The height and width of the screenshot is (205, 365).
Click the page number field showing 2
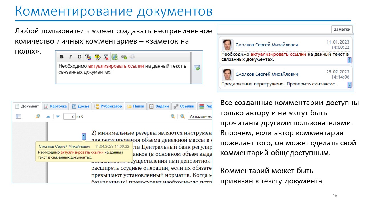click(69, 116)
